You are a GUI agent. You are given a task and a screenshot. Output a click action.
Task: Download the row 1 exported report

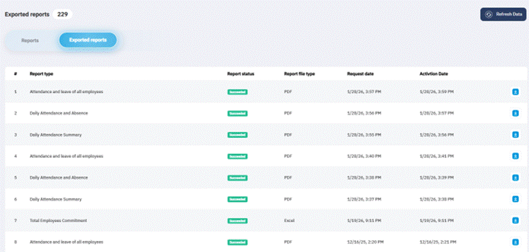click(515, 91)
